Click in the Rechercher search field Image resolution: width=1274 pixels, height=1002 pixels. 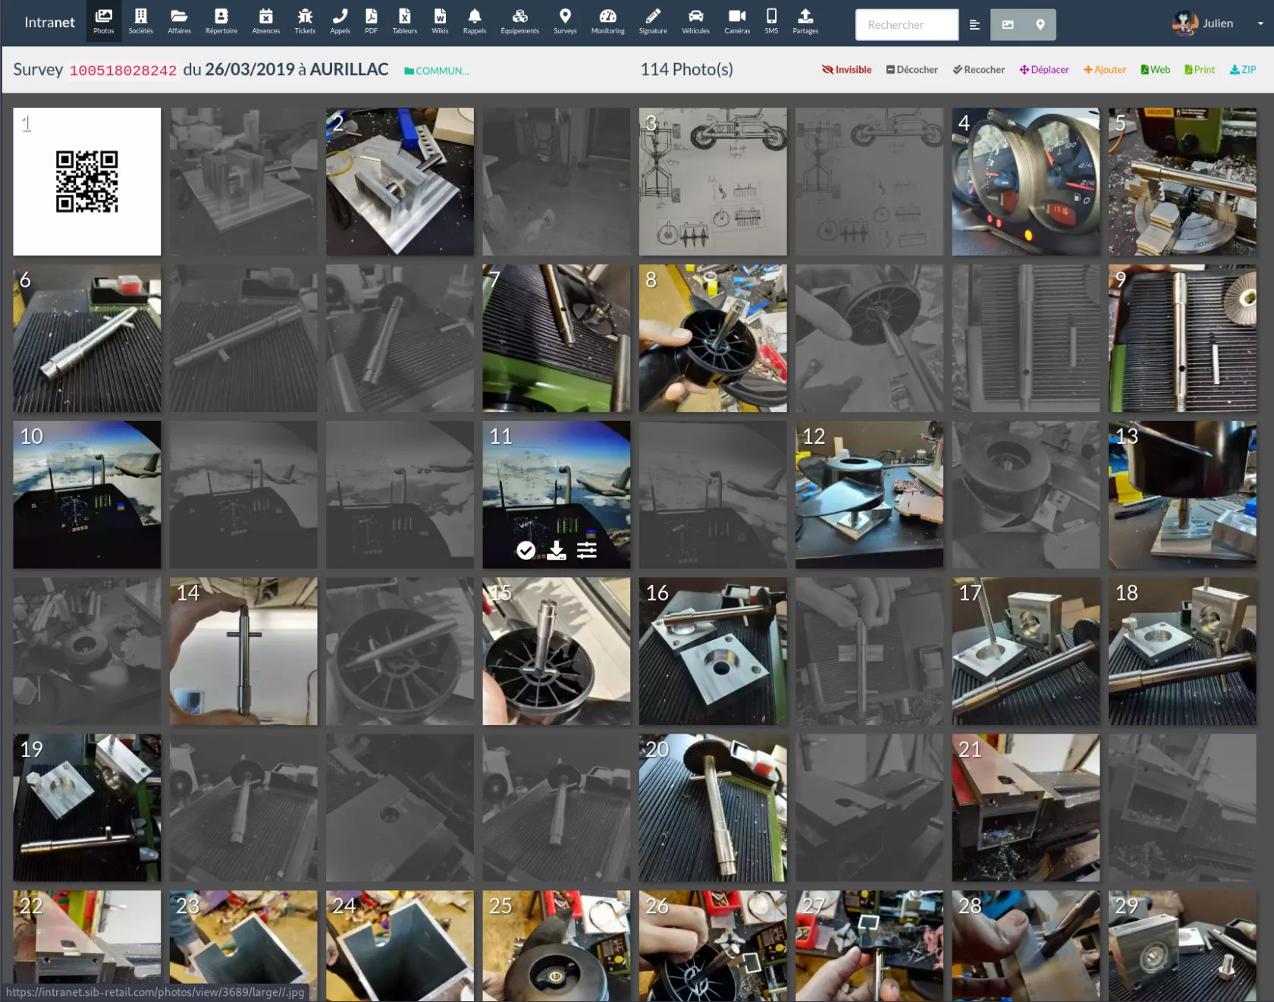tap(906, 25)
